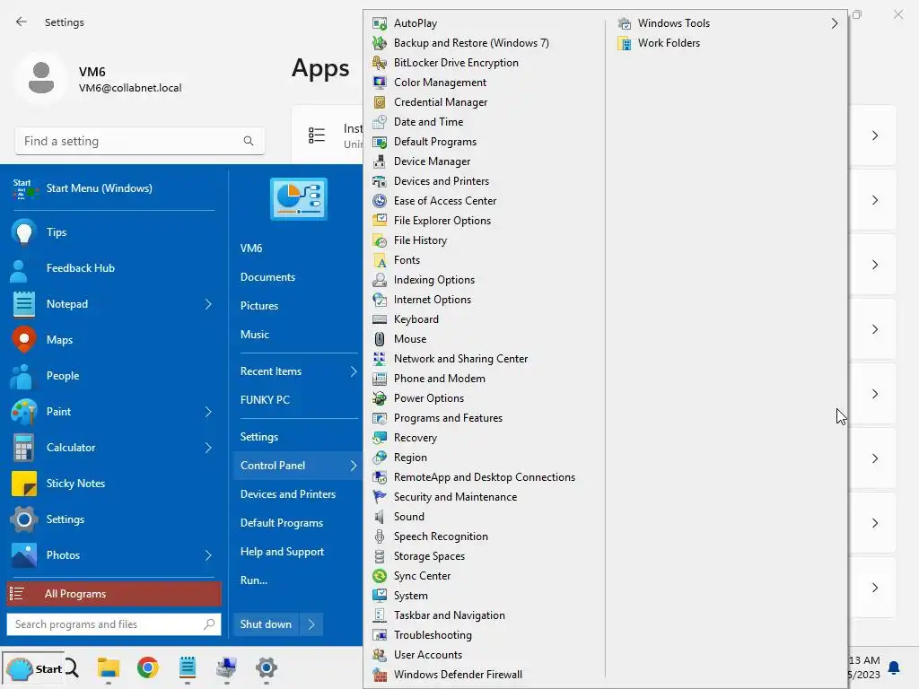Click the Search programs and files box
This screenshot has height=689, width=919.
(114, 624)
